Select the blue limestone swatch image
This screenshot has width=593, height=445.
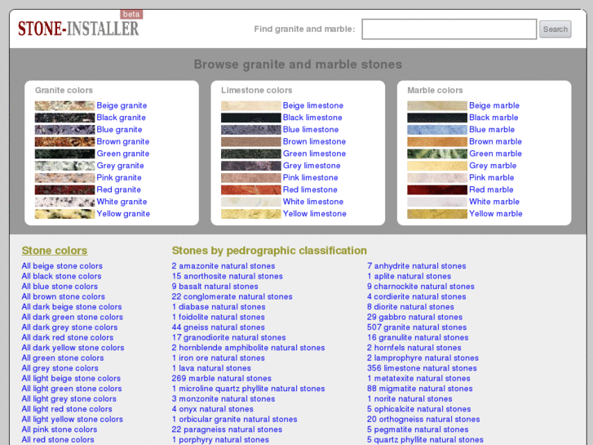coord(250,130)
